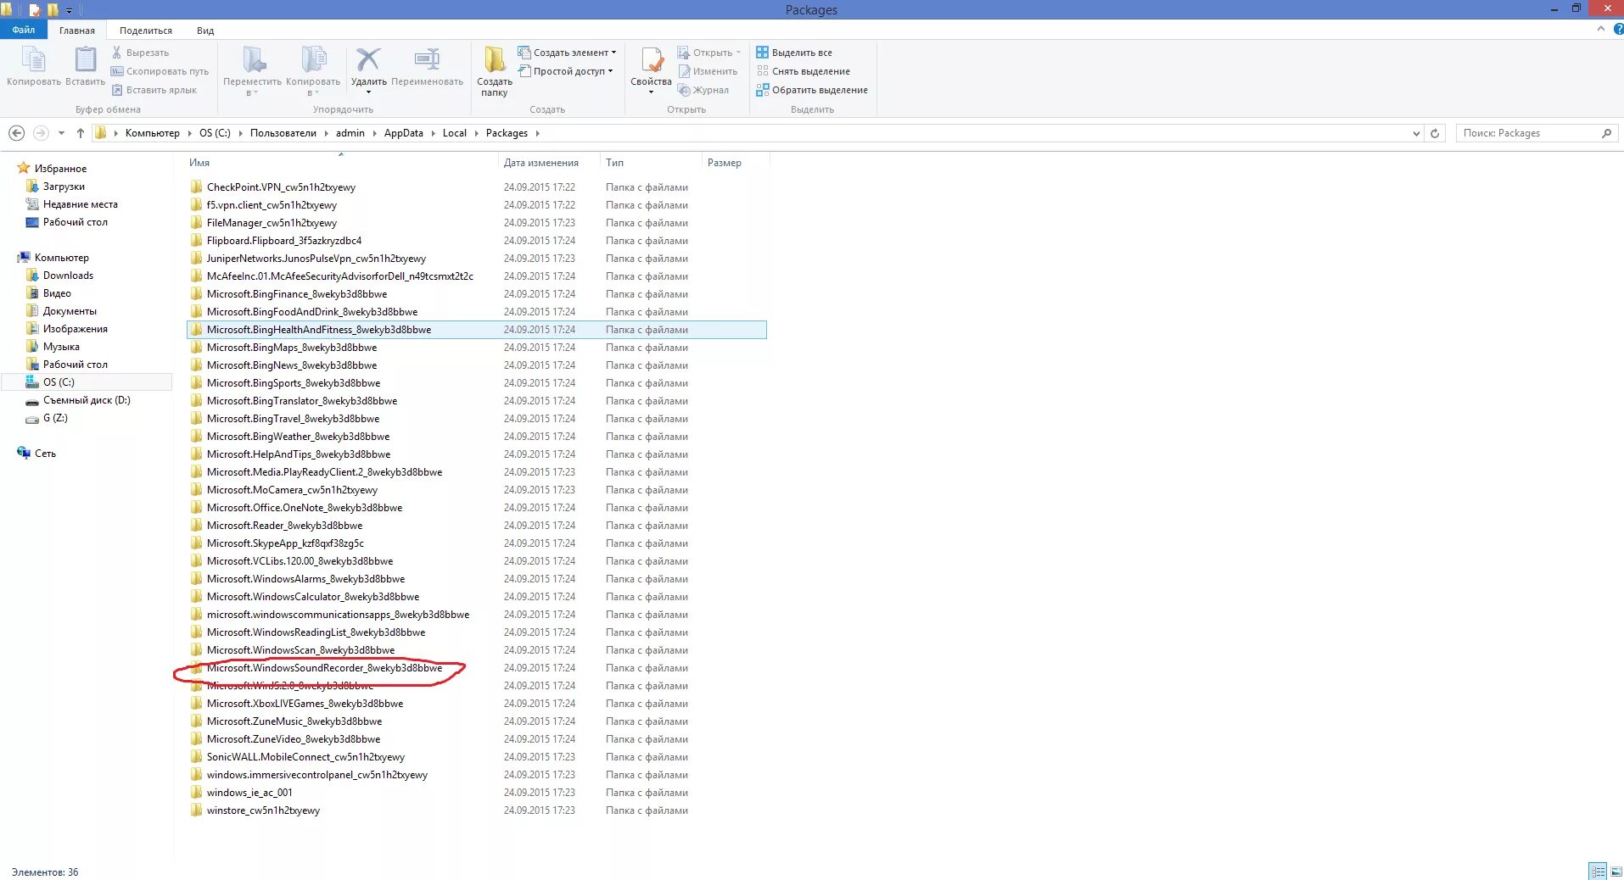
Task: Click the Back navigation arrow
Action: click(x=16, y=133)
